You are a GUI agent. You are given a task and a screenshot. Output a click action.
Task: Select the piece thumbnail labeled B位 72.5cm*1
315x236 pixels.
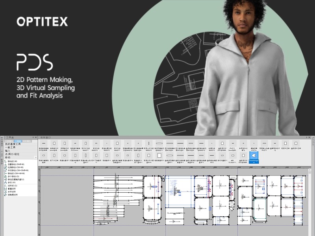pos(233,158)
